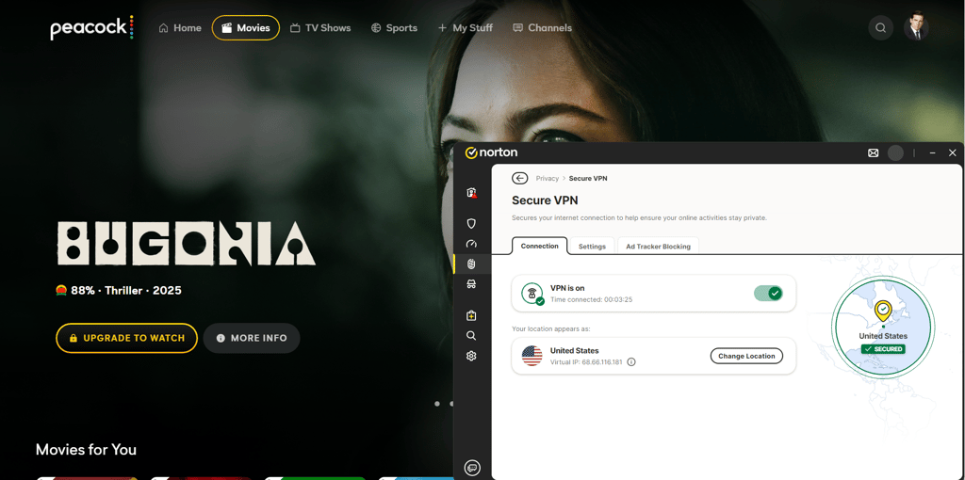965x480 pixels.
Task: Click the Rotten Tomatoes 88% score icon
Action: pyautogui.click(x=61, y=290)
